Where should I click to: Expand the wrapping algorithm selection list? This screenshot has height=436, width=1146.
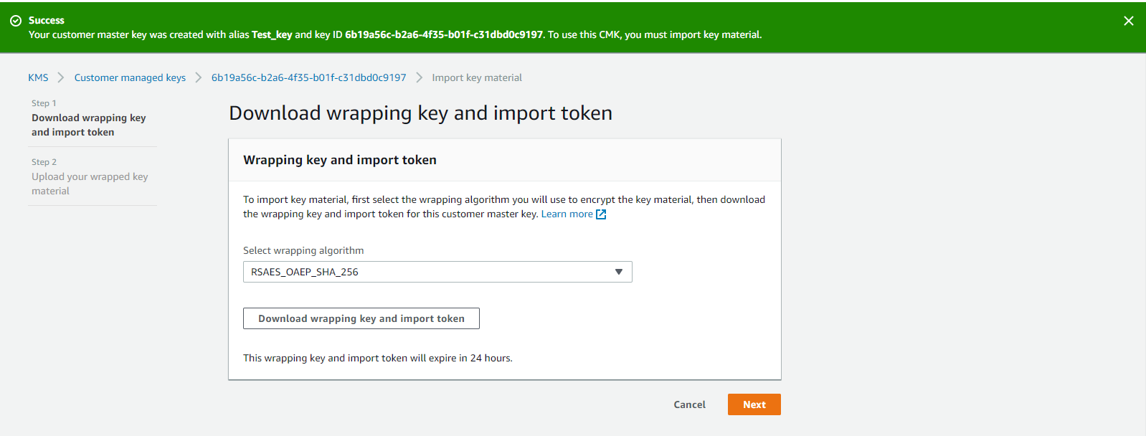(437, 272)
